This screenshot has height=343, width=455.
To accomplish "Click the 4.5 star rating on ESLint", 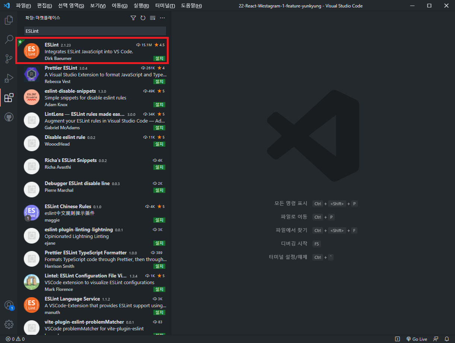I will (159, 45).
